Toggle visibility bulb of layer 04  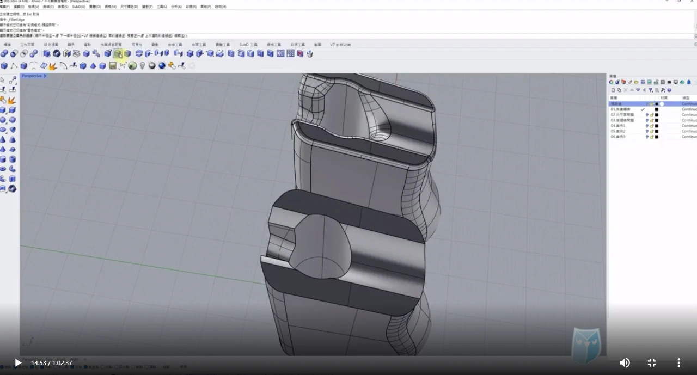coord(647,126)
